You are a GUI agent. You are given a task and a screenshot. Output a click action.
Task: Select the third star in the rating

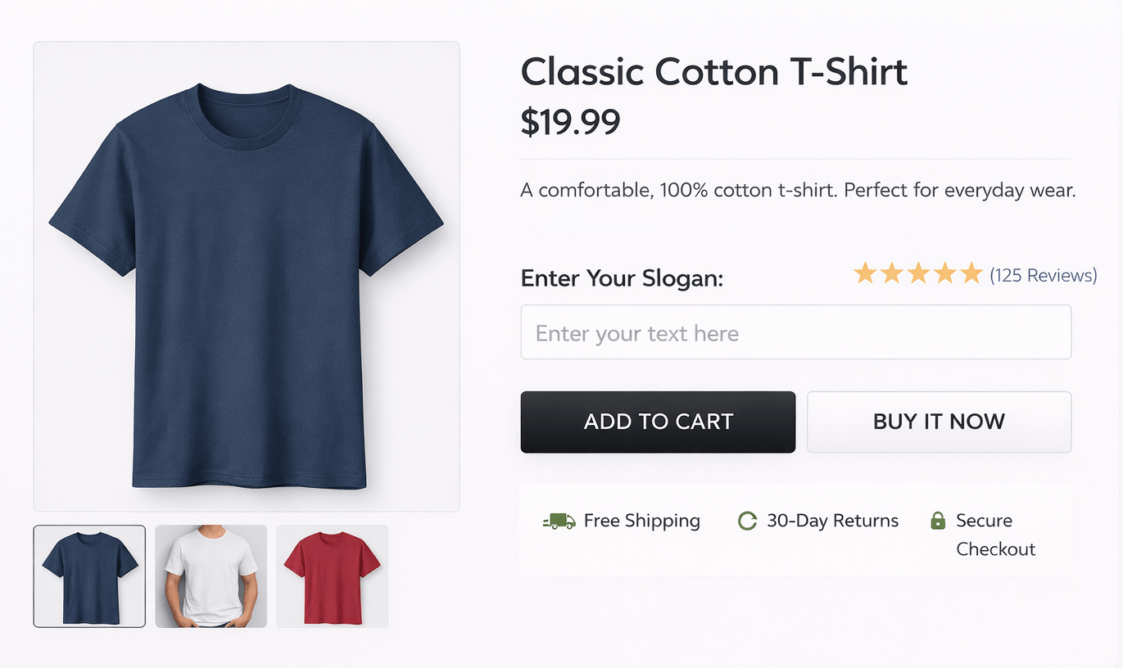pyautogui.click(x=918, y=273)
